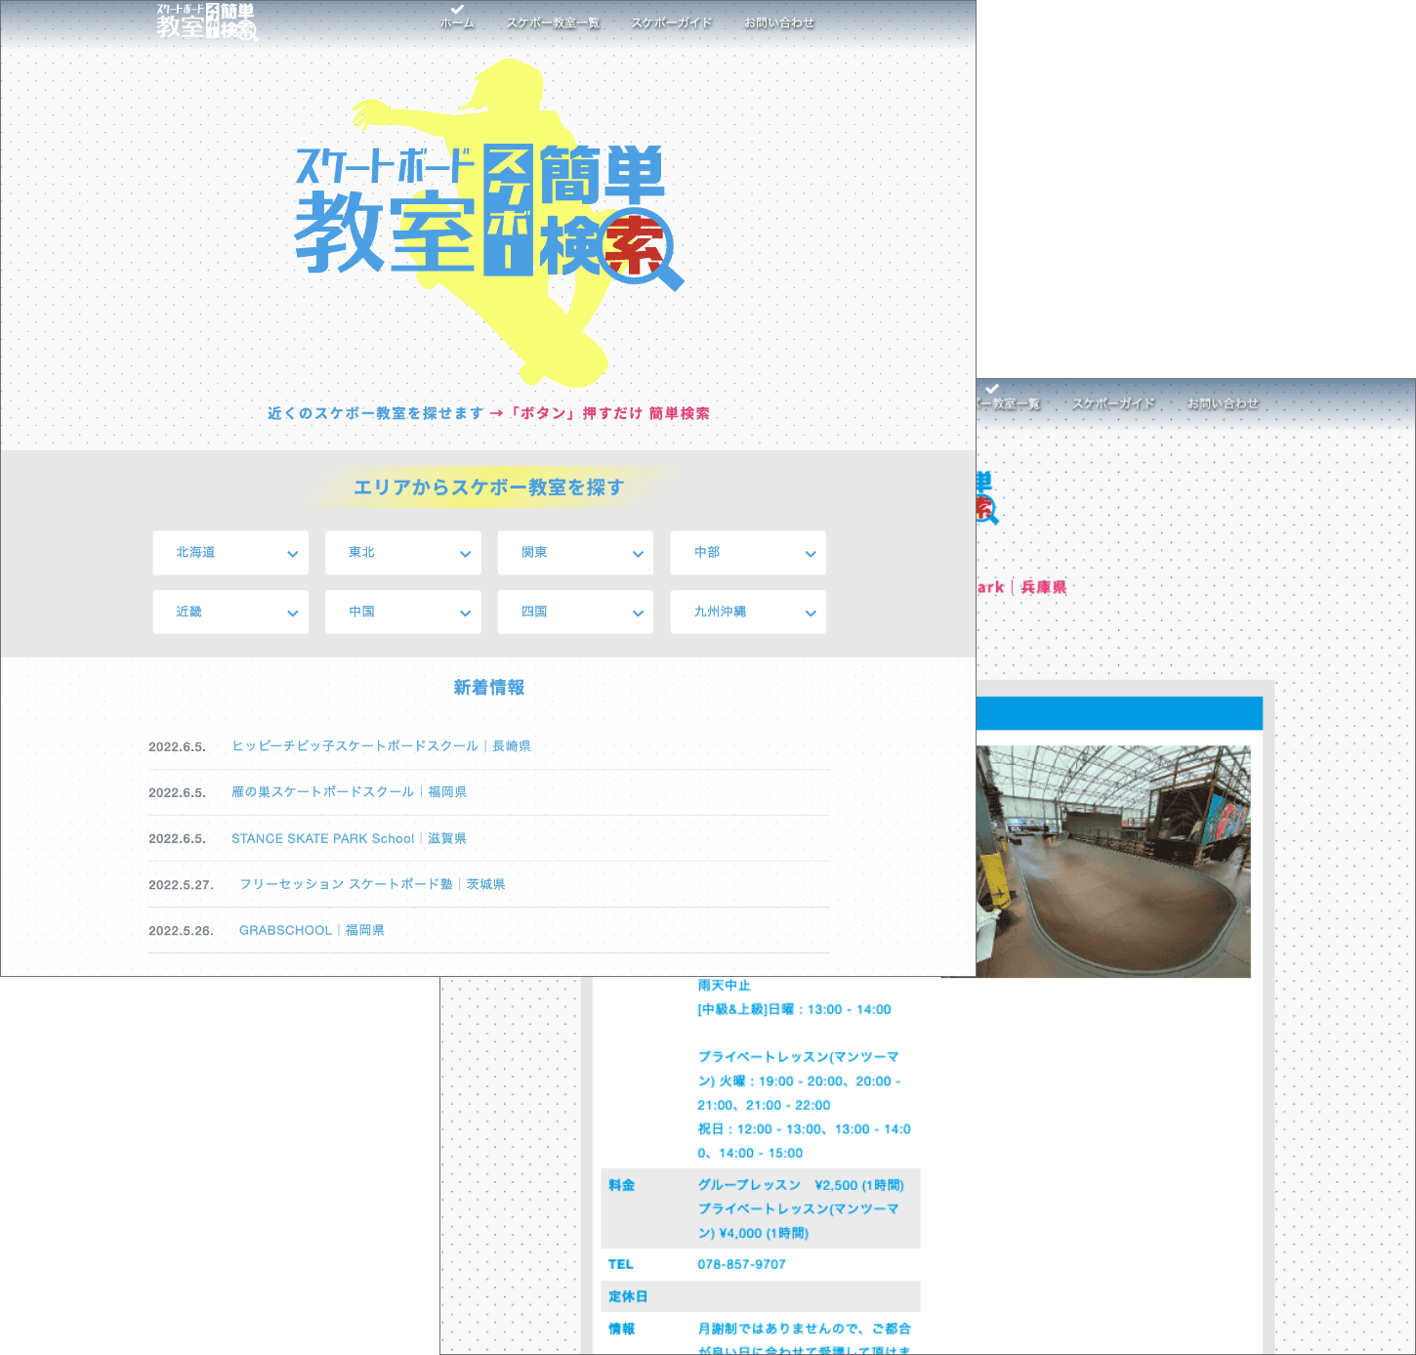The width and height of the screenshot is (1416, 1355).
Task: Open the フリーセッション スケートボード塾｜茨城県 link
Action: click(x=372, y=884)
